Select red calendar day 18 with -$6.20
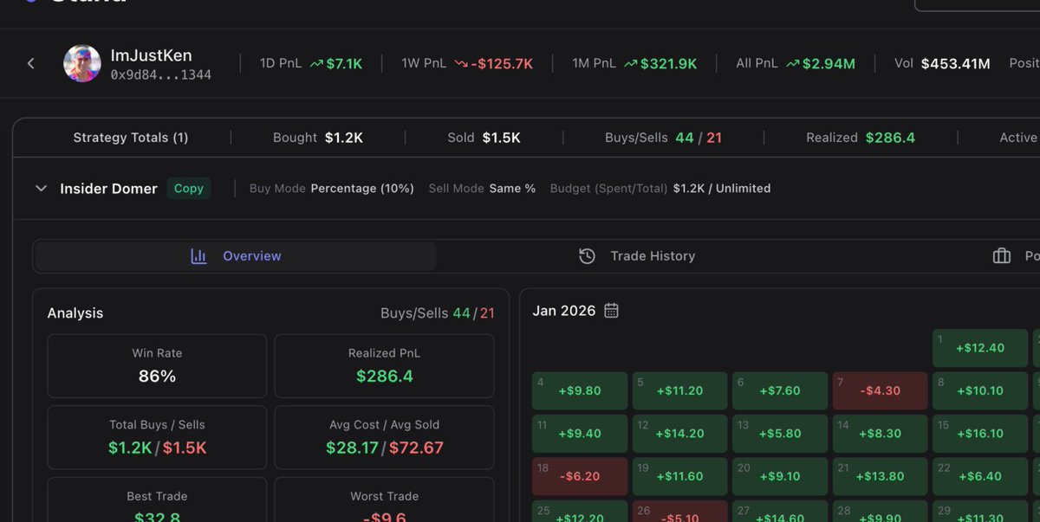The width and height of the screenshot is (1040, 522). click(580, 476)
